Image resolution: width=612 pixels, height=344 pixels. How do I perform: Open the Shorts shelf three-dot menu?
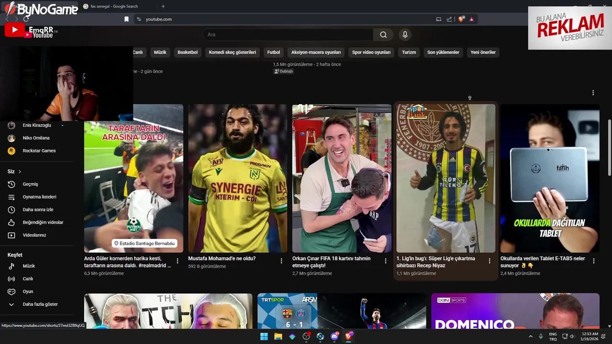point(593,93)
